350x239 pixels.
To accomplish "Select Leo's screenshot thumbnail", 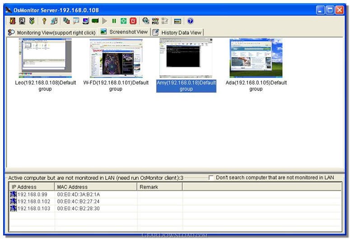I will pyautogui.click(x=45, y=58).
